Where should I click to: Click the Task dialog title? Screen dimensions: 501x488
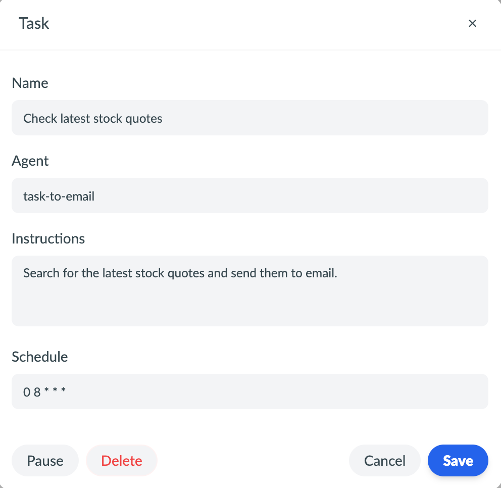click(x=33, y=23)
